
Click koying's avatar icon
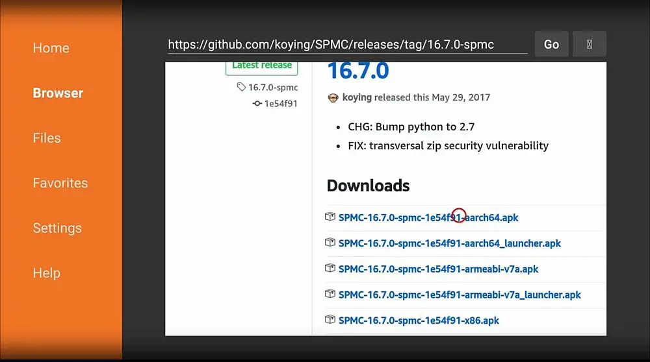click(333, 98)
